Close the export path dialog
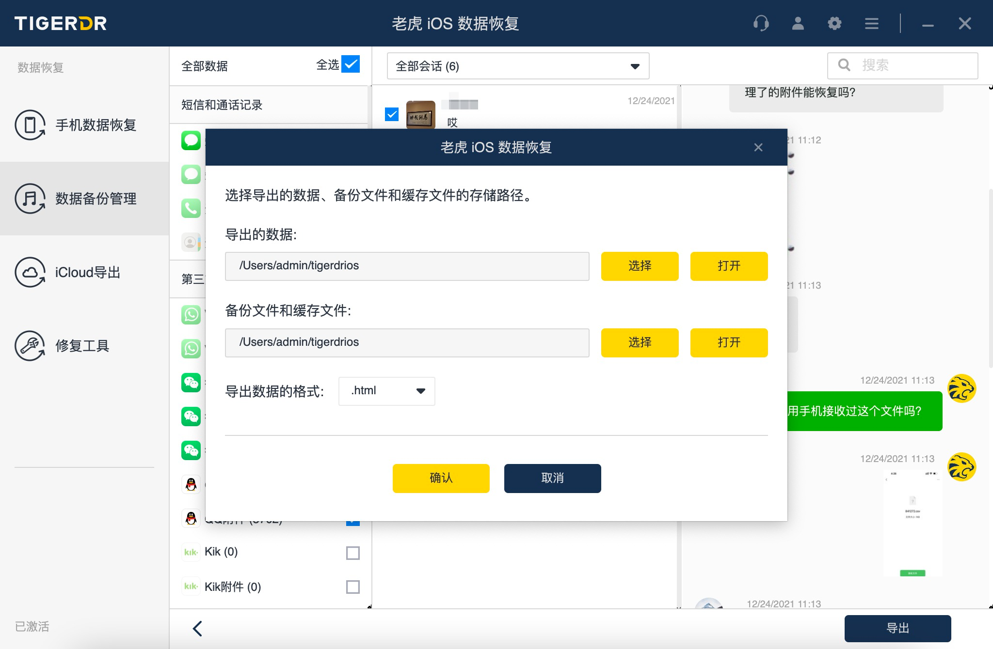The image size is (993, 649). coord(758,147)
